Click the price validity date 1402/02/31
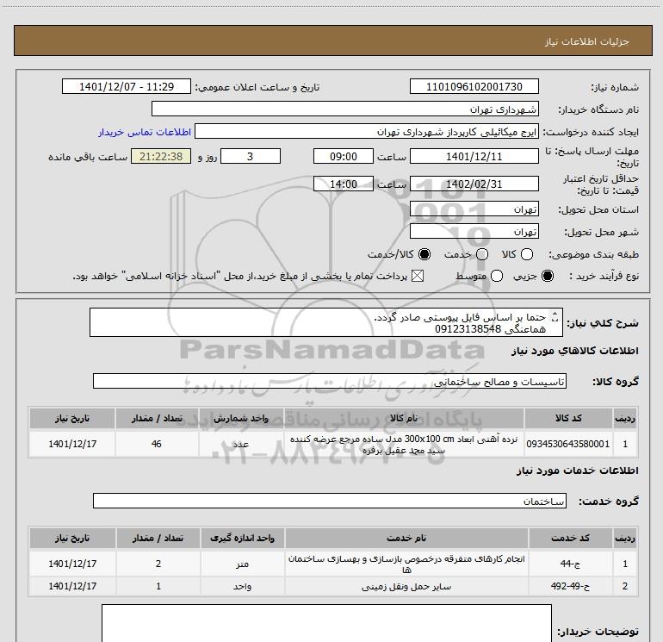 474,184
